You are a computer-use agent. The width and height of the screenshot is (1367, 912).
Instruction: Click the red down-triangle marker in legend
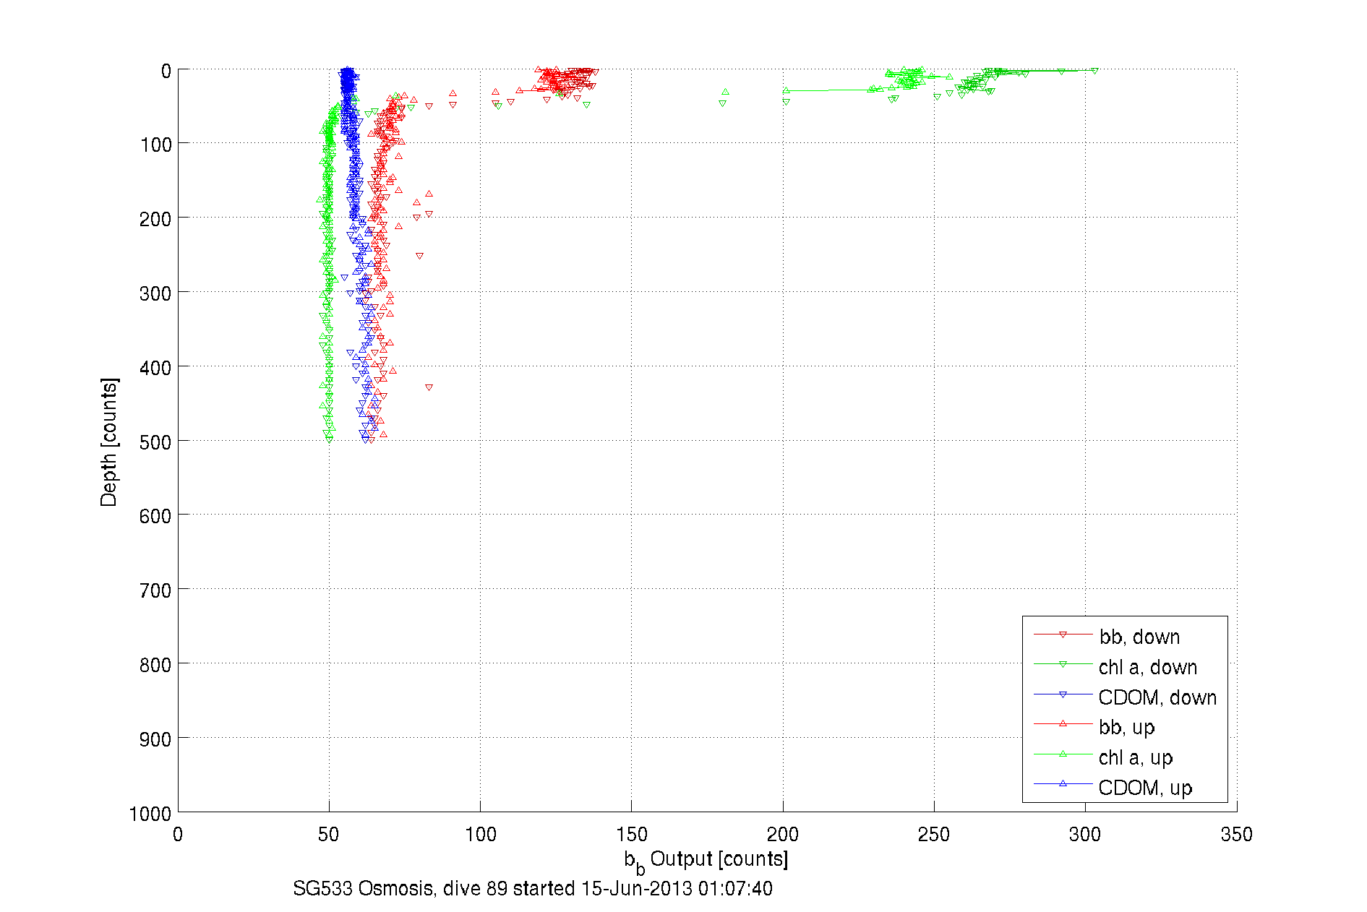tap(1063, 634)
